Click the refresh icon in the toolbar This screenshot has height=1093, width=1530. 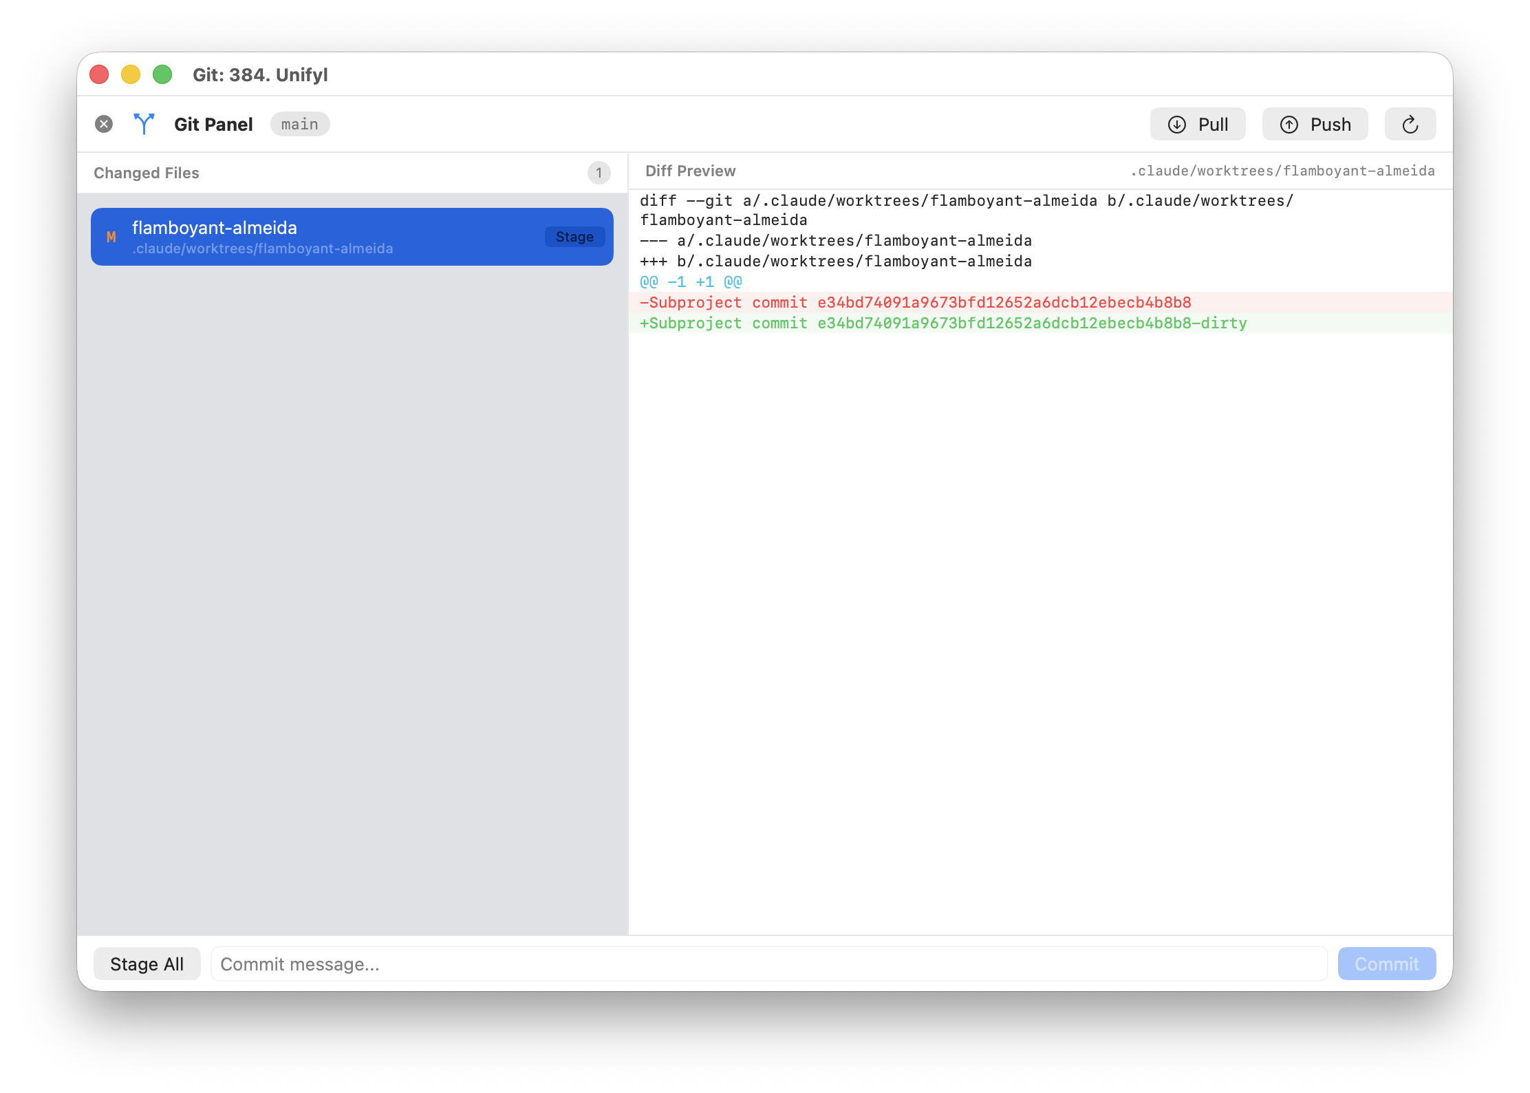pos(1410,124)
